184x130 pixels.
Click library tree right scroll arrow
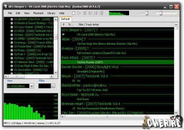click(x=52, y=76)
